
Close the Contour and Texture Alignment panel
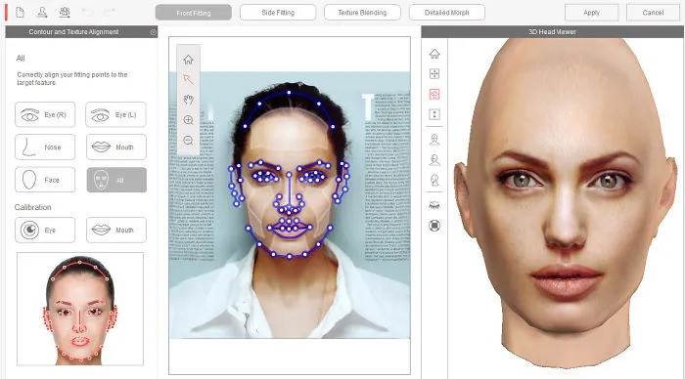153,32
